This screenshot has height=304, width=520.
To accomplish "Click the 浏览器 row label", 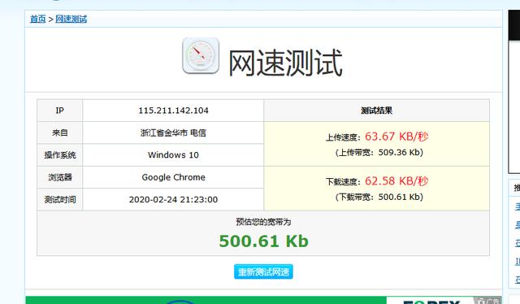I will click(x=59, y=177).
